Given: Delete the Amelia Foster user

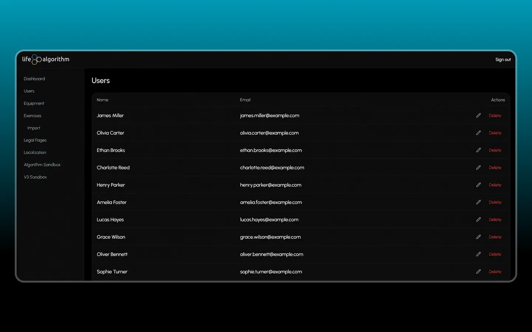Looking at the screenshot, I should point(495,202).
